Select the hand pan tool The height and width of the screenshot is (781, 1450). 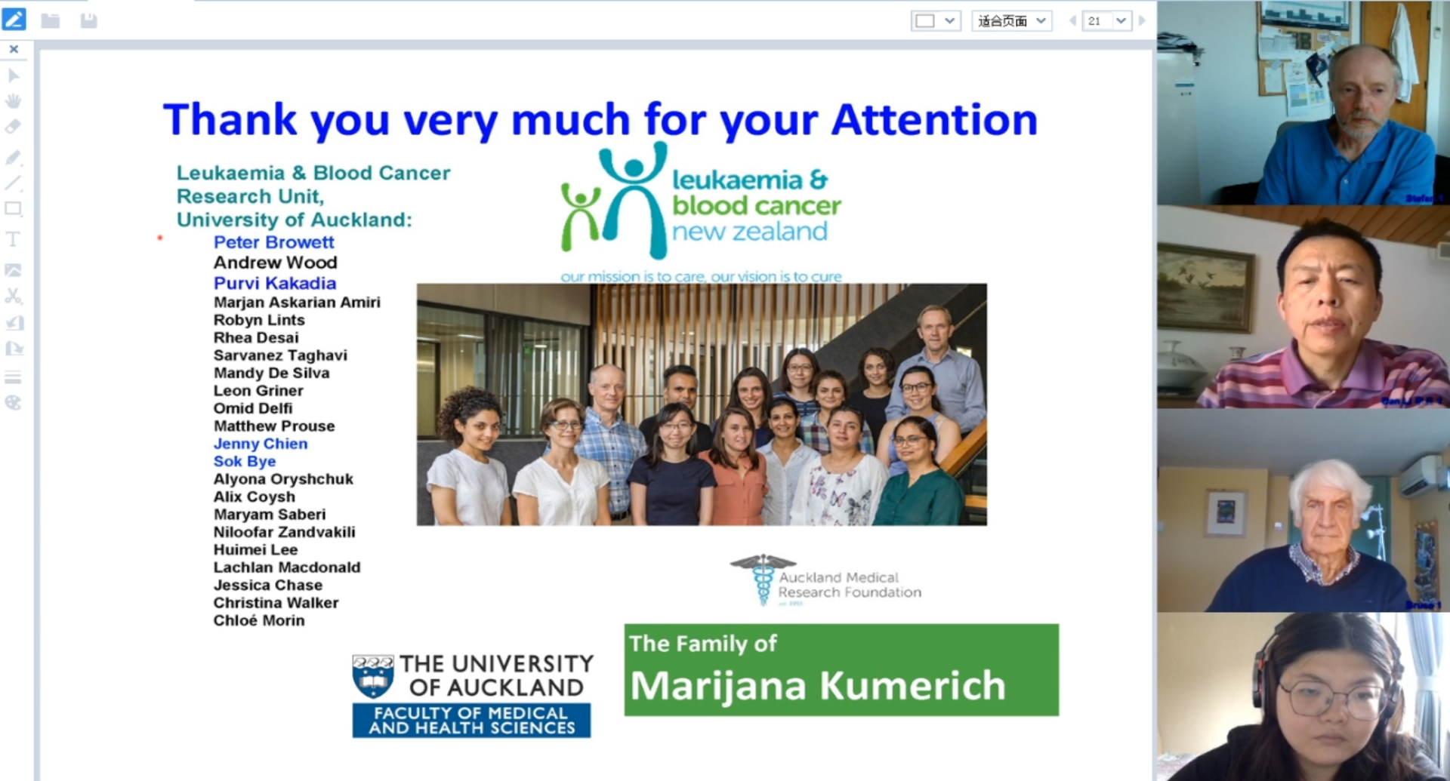(x=13, y=101)
